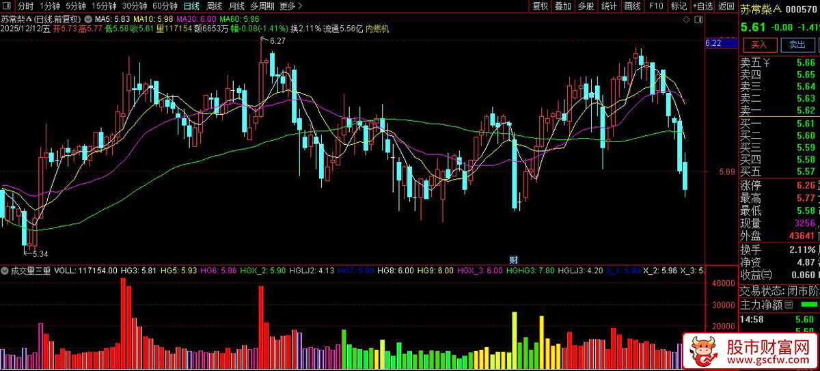Viewport: 820px width, 371px height.
Task: Click the 涨停 6.26 limit-up value
Action: pyautogui.click(x=806, y=186)
